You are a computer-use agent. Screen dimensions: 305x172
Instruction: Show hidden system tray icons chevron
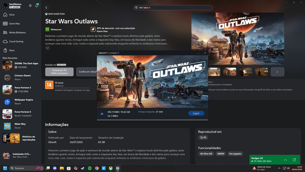tap(279, 168)
